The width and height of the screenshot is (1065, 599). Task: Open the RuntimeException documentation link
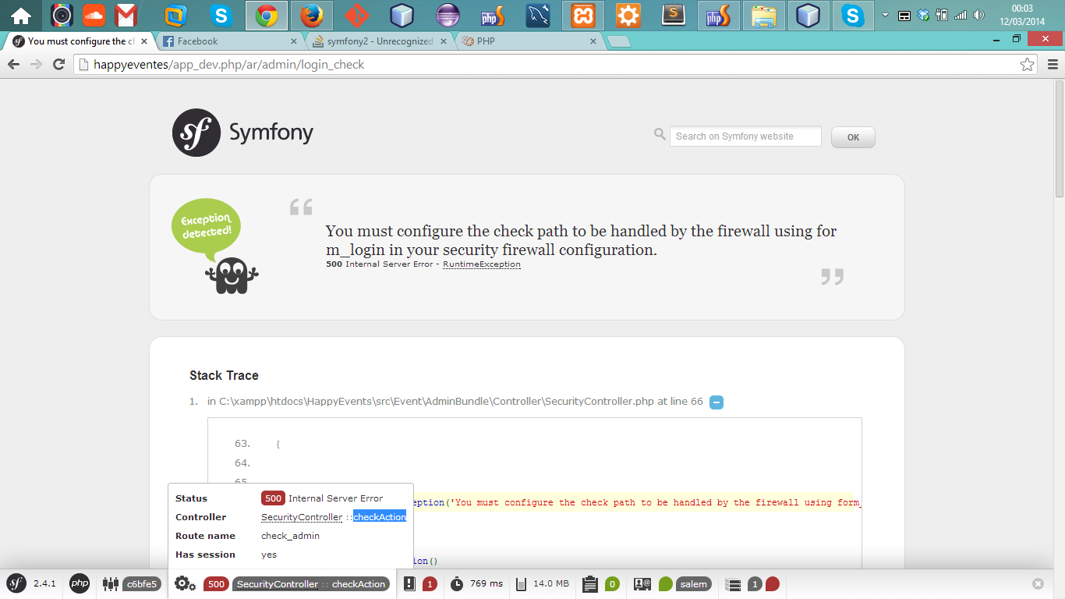point(481,264)
